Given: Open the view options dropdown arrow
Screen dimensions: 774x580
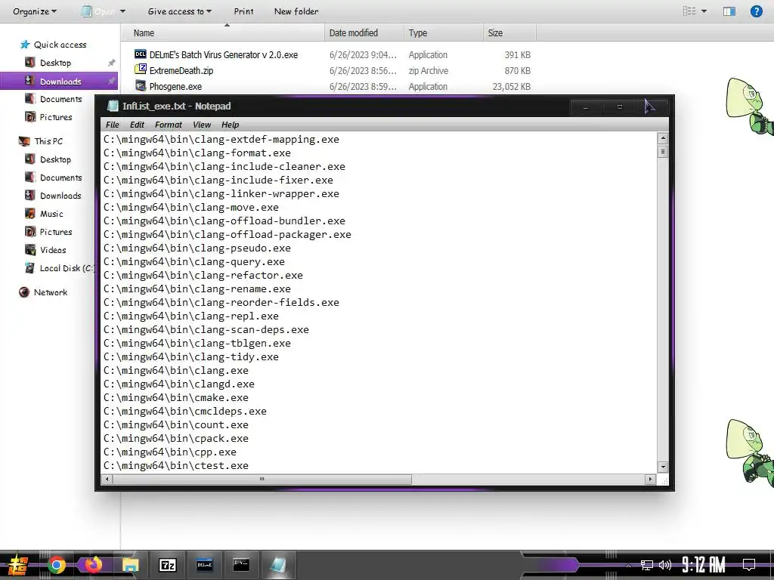Looking at the screenshot, I should [704, 11].
